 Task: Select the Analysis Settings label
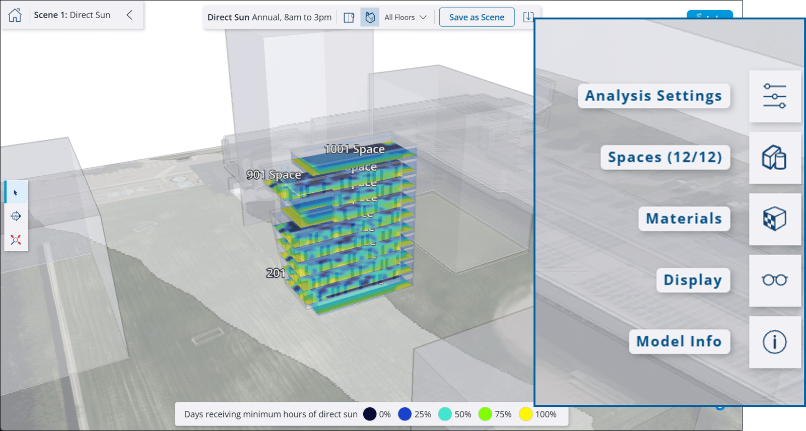click(x=654, y=96)
